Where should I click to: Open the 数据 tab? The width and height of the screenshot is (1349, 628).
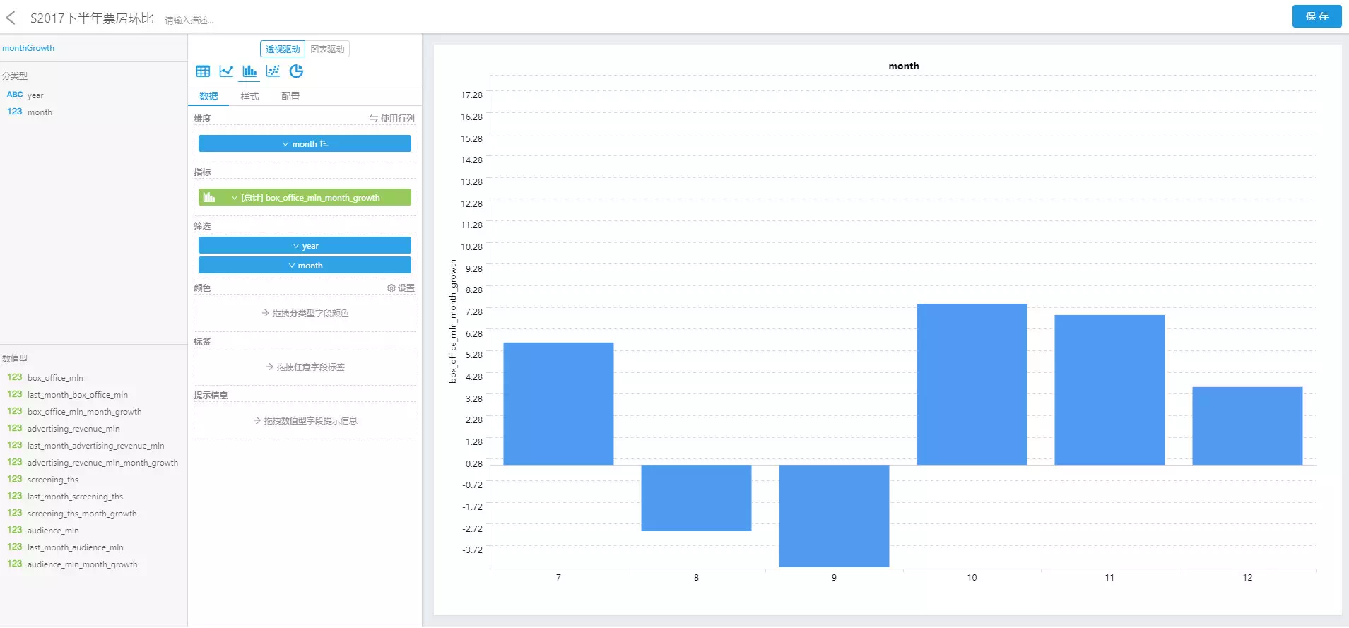[x=208, y=96]
